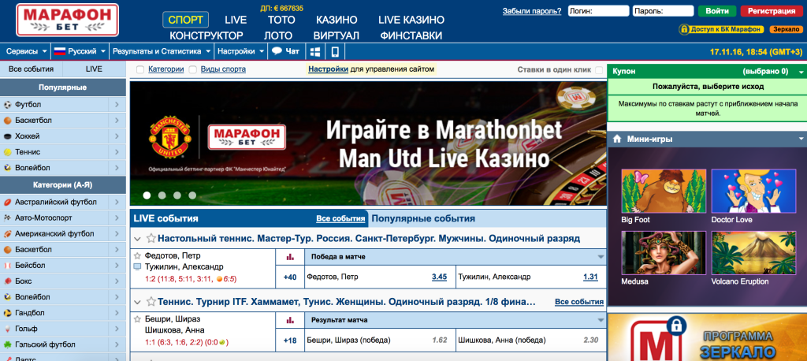
Task: Expand the Сервисы dropdown menu
Action: coord(25,51)
